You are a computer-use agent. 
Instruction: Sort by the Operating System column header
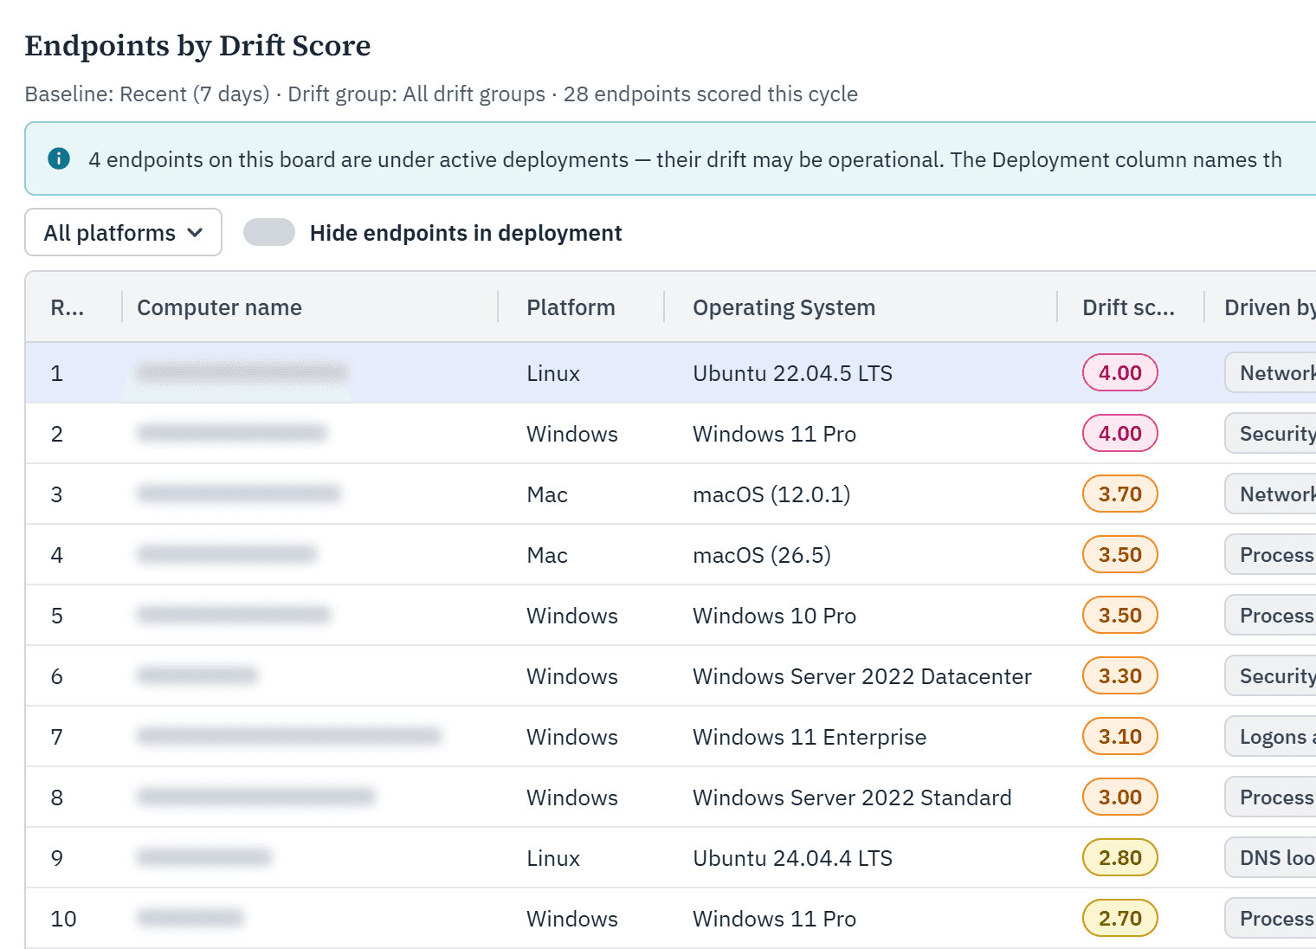(x=784, y=307)
